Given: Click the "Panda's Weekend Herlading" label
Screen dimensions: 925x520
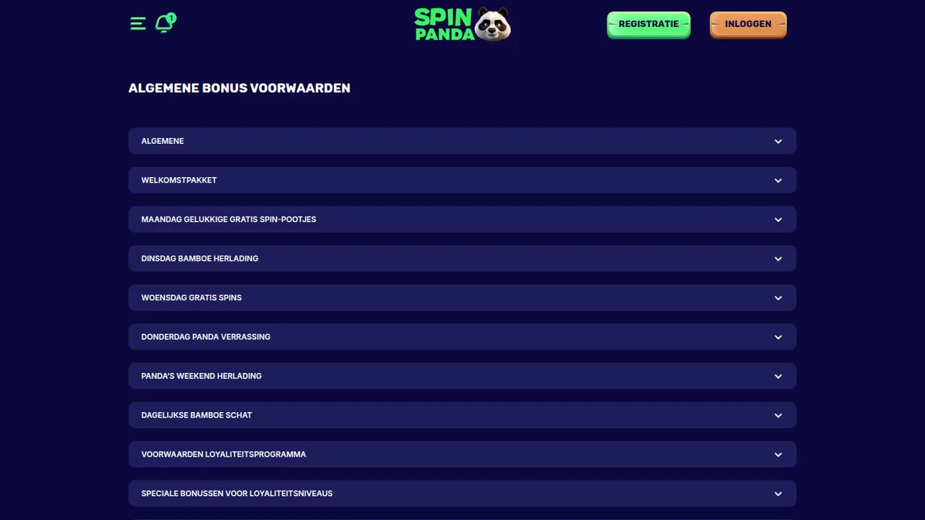Looking at the screenshot, I should [x=201, y=376].
